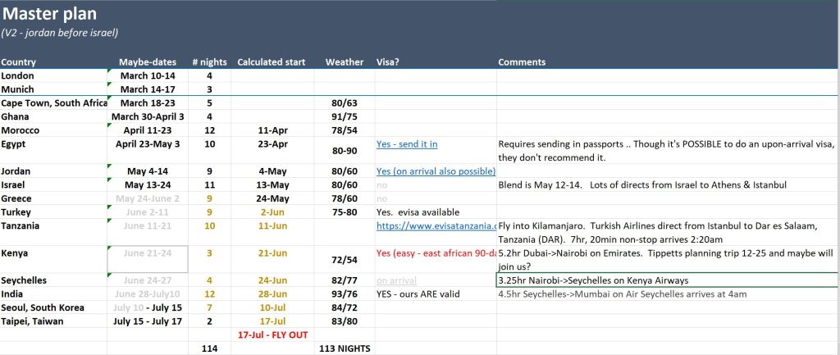Select the 'Master plan' title cell
The image size is (840, 355).
click(49, 14)
